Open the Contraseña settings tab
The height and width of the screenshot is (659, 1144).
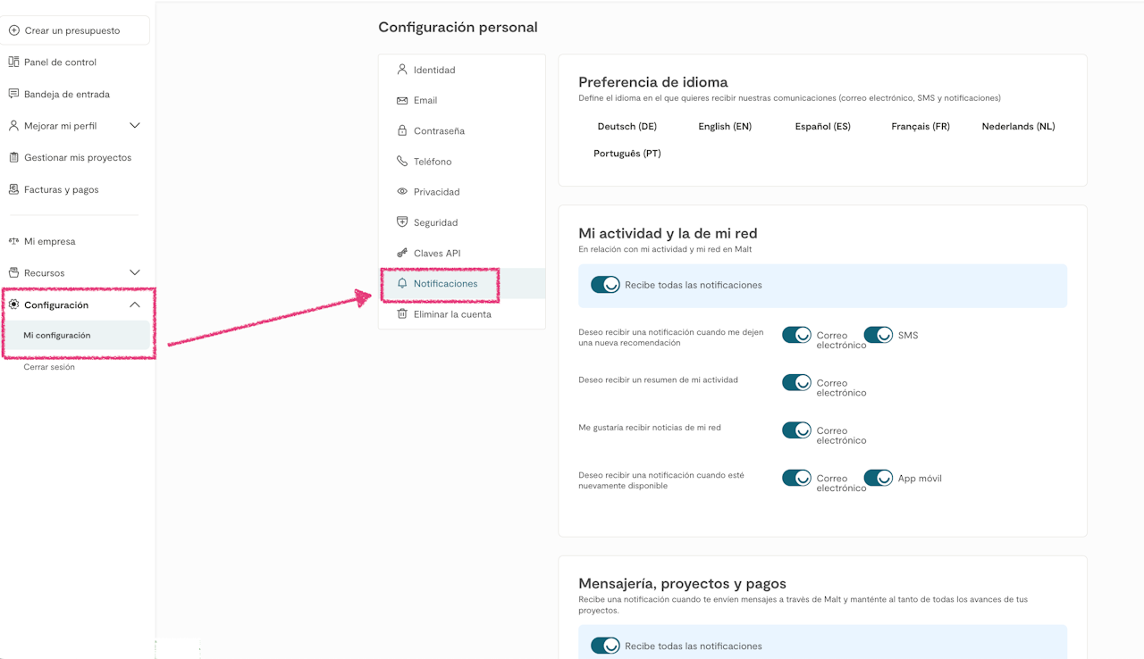tap(439, 131)
